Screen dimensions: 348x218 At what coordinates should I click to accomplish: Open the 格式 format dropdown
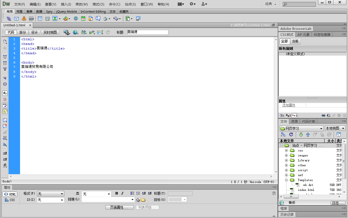click(51, 194)
